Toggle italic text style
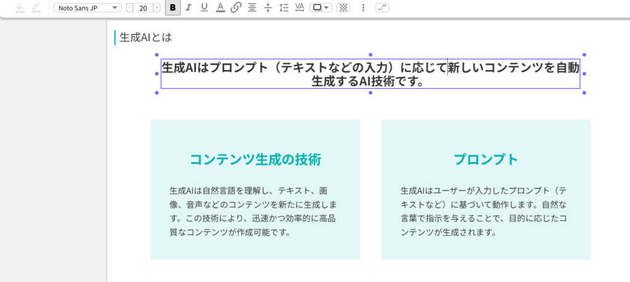630x282 pixels. tap(188, 7)
